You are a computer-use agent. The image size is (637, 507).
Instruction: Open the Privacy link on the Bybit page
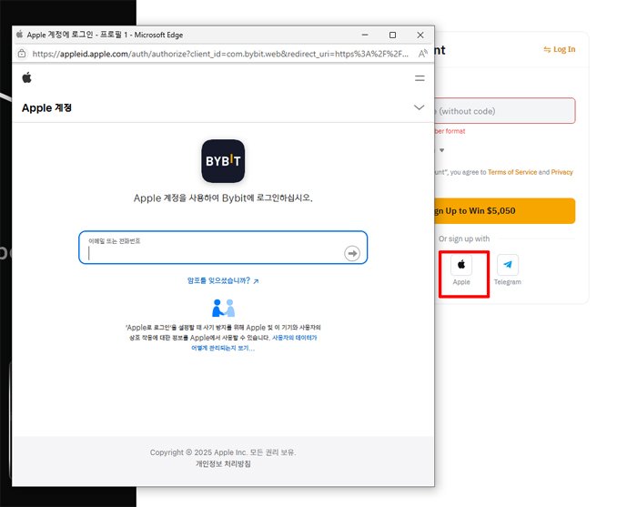(561, 172)
